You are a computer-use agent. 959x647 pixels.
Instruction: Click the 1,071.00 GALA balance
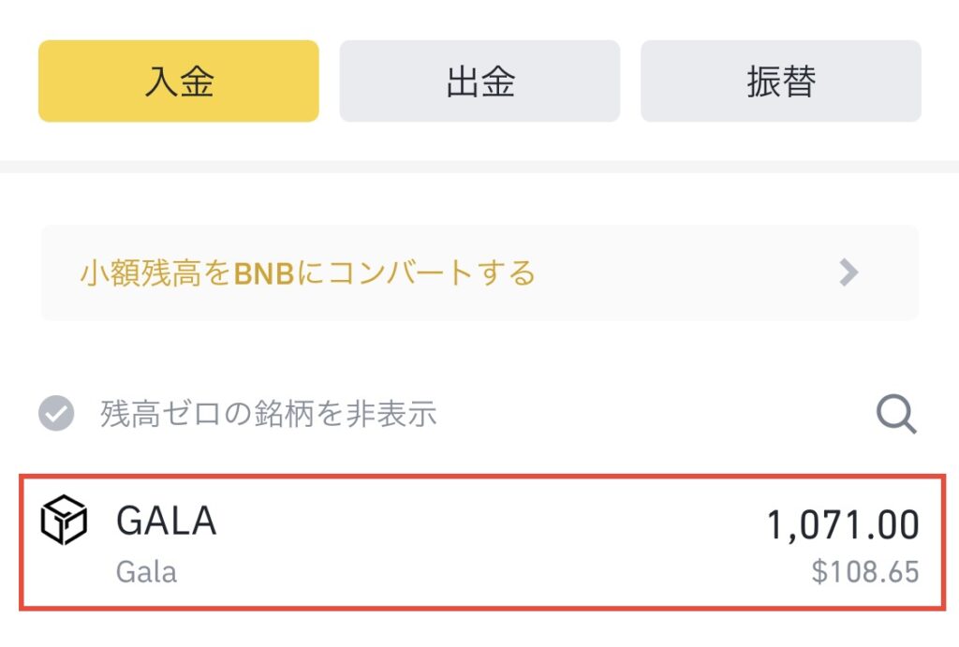tap(843, 524)
